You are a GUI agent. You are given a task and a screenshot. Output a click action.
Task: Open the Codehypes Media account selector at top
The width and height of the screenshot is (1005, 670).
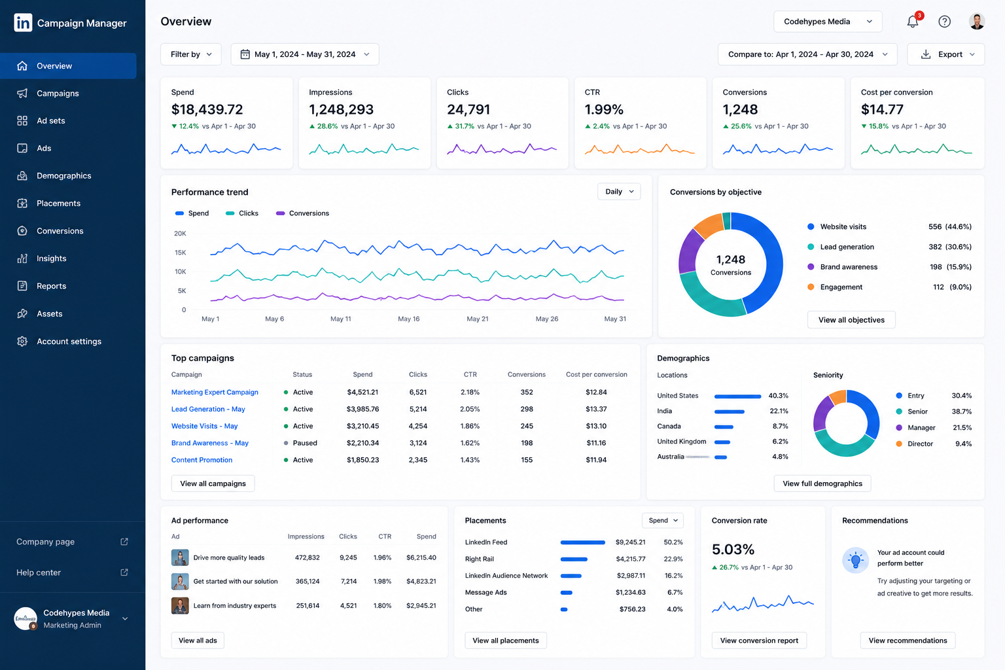tap(828, 22)
